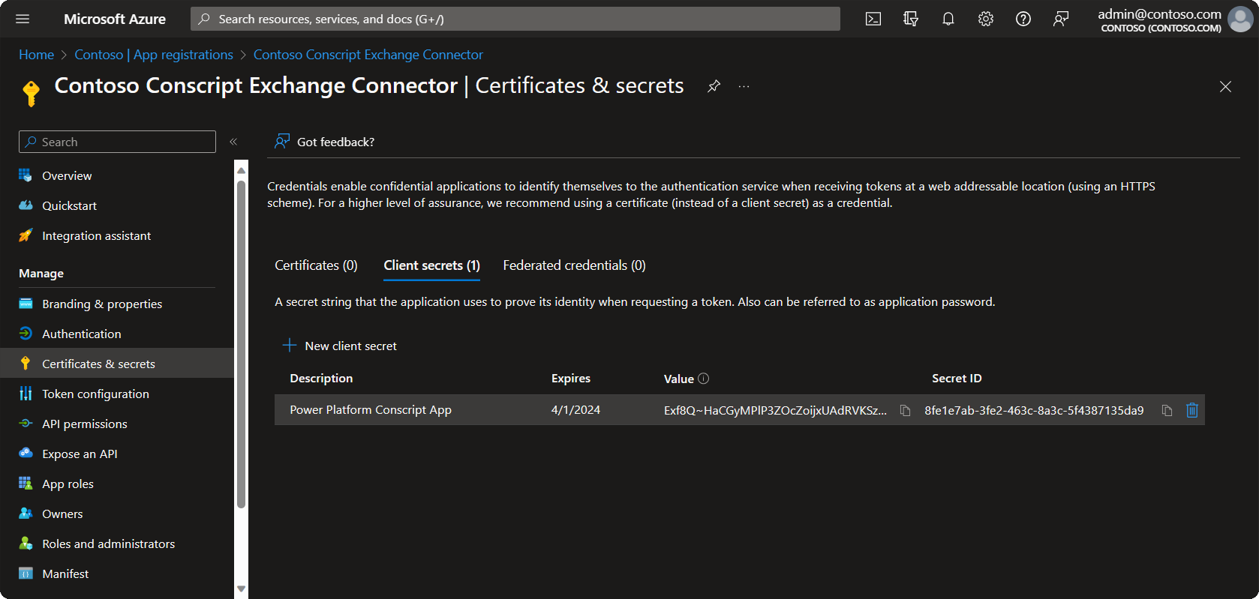Copy the Secret ID to clipboard
This screenshot has height=599, width=1259.
1167,411
